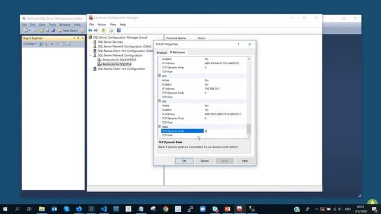Image resolution: width=381 pixels, height=214 pixels.
Task: Click OK in TCP/IP Properties
Action: [x=184, y=161]
